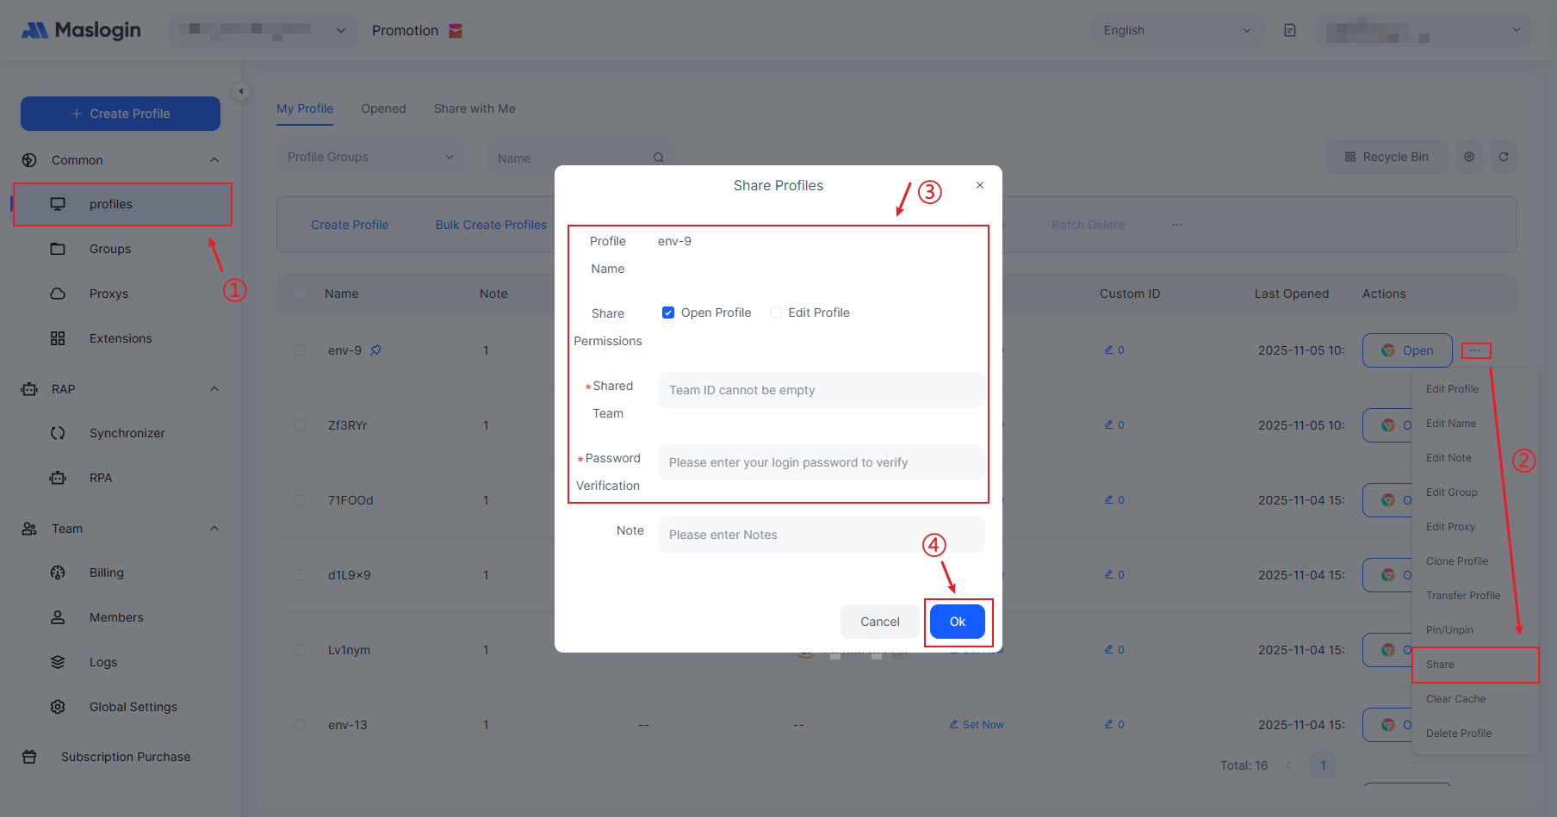
Task: Click the refresh icon next to settings
Action: point(1503,157)
